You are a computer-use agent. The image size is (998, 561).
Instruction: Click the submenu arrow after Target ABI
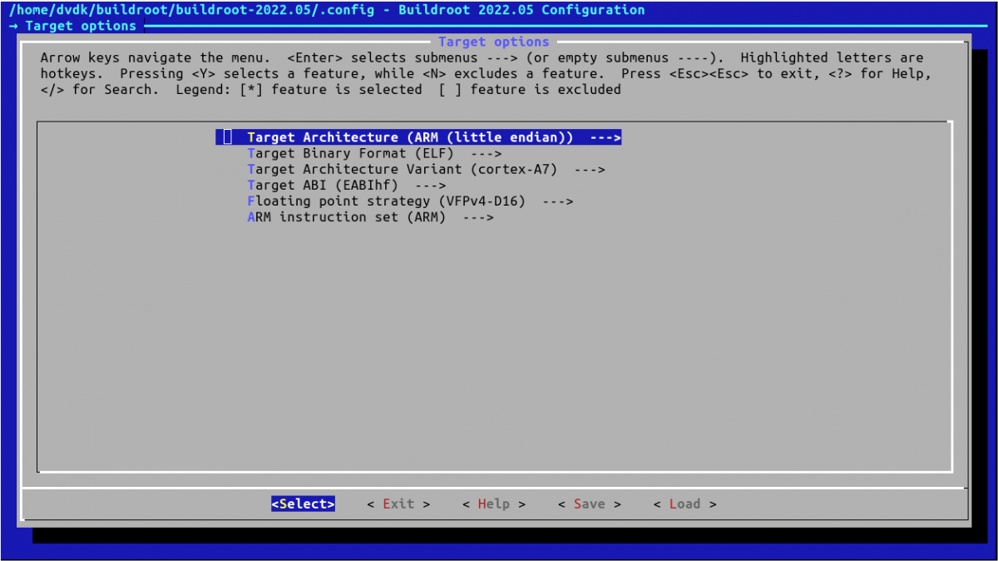click(x=430, y=185)
